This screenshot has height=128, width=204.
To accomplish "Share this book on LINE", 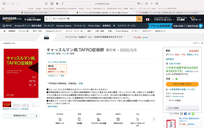I will point(193,114).
